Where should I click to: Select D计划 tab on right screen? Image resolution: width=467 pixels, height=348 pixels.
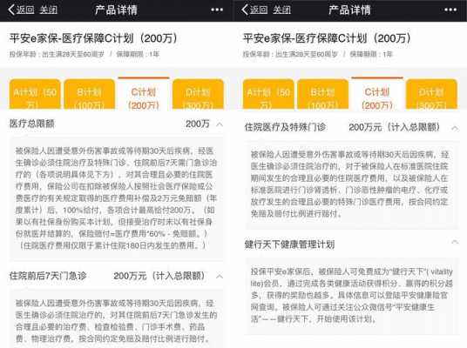431,94
